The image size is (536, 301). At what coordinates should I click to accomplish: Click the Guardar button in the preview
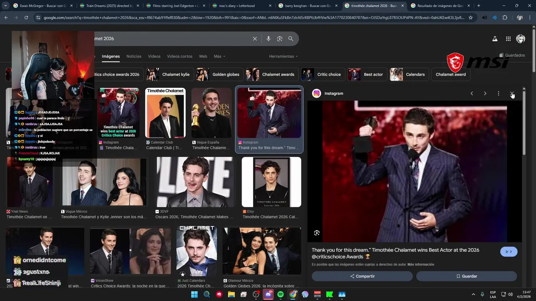click(466, 276)
